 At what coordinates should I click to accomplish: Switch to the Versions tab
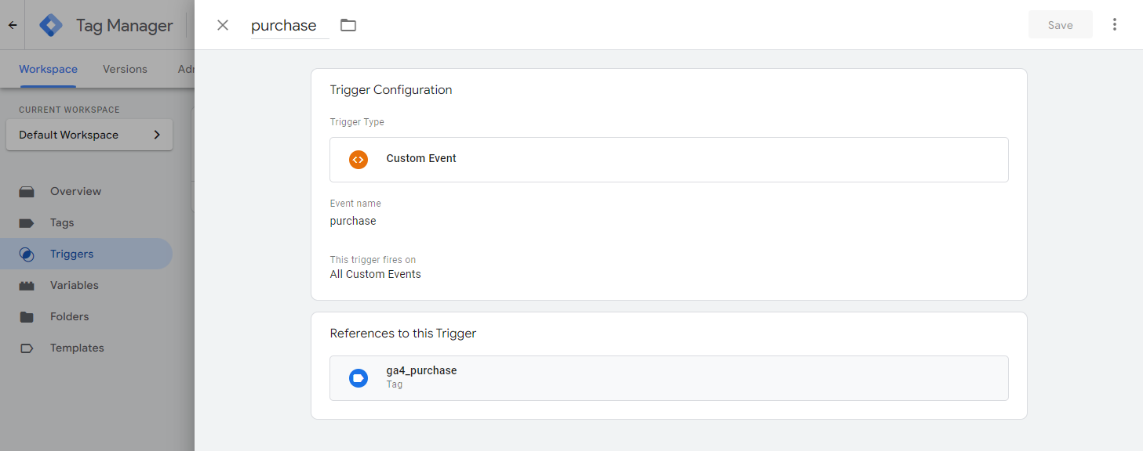125,69
